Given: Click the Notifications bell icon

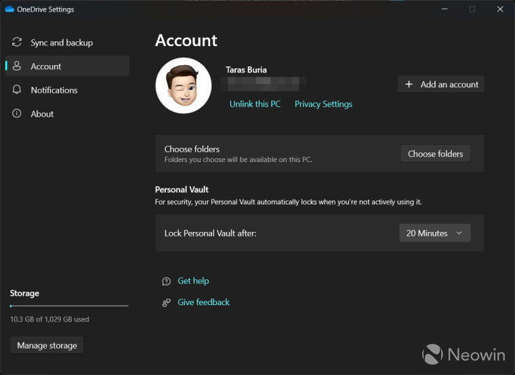Looking at the screenshot, I should pyautogui.click(x=17, y=90).
